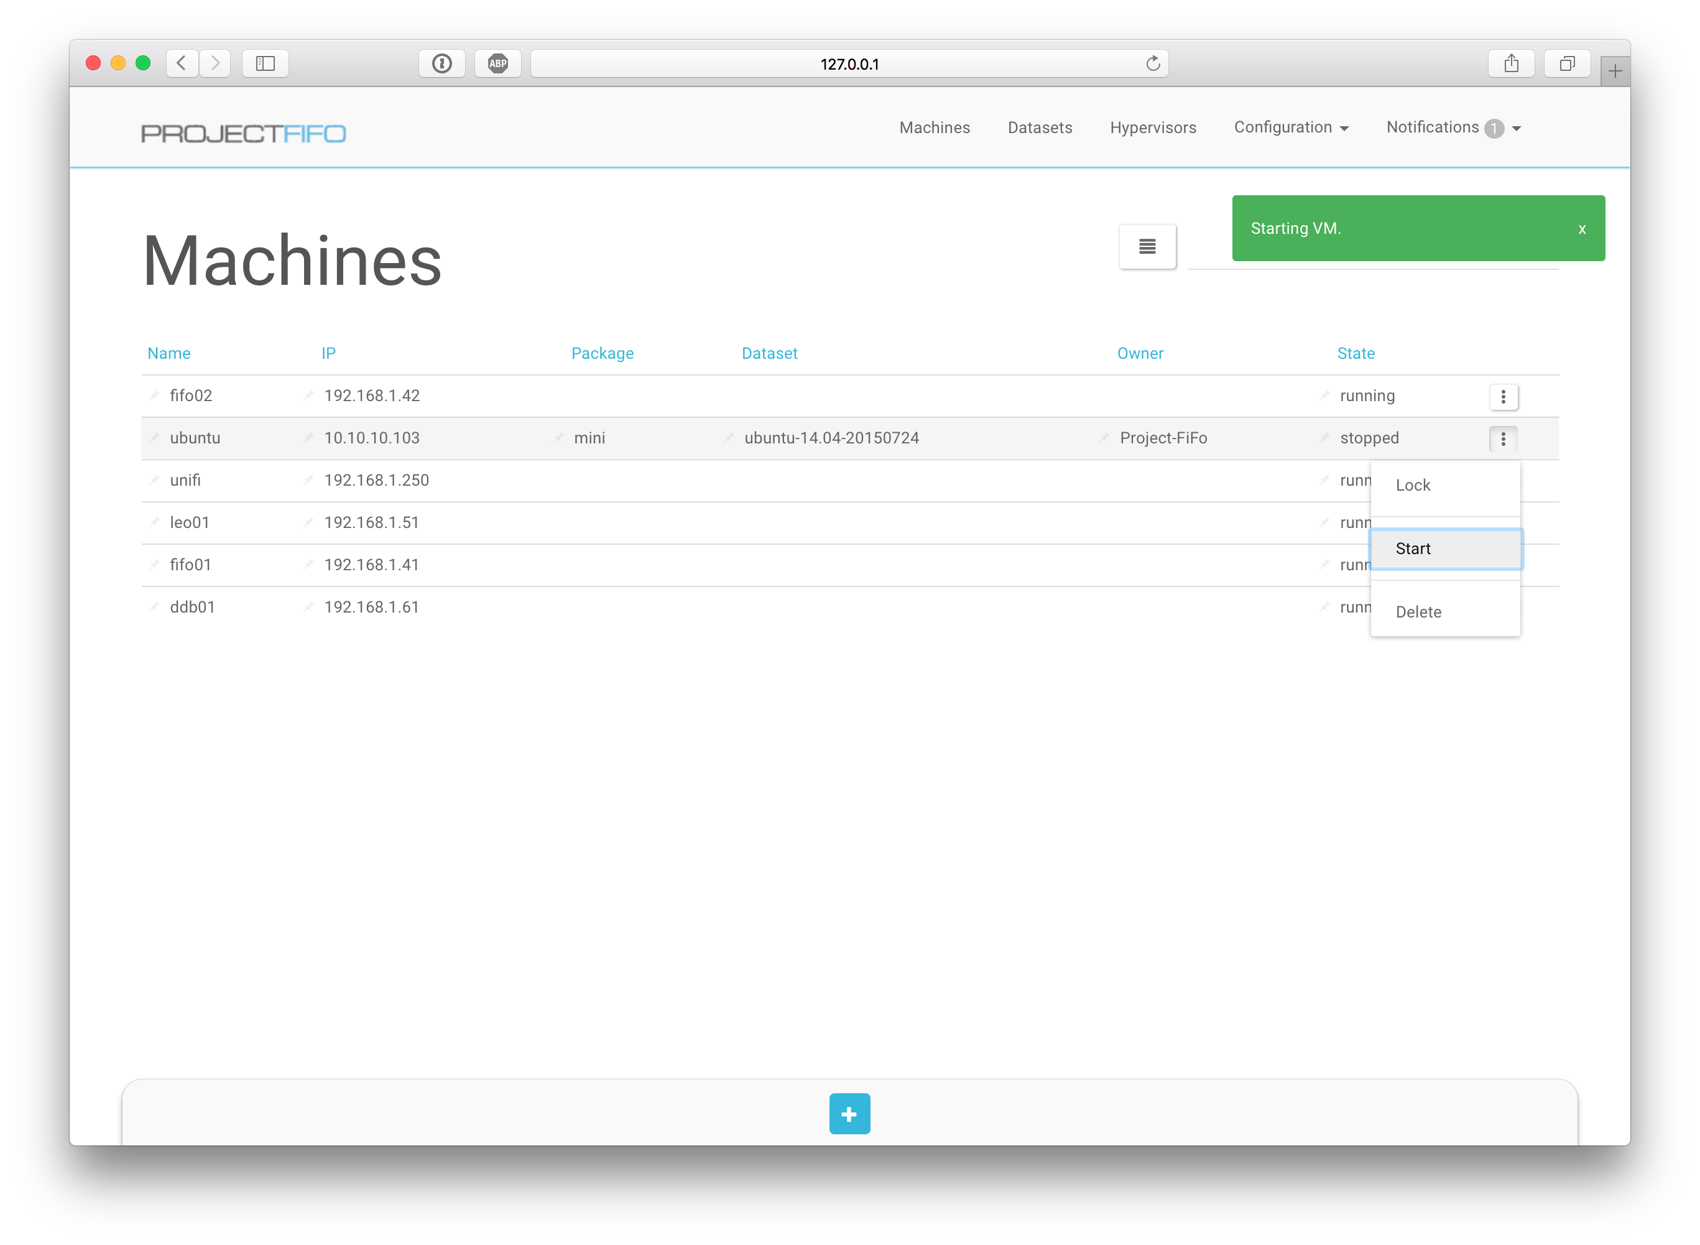Choose Lock from the context menu
The width and height of the screenshot is (1700, 1245).
click(1444, 485)
